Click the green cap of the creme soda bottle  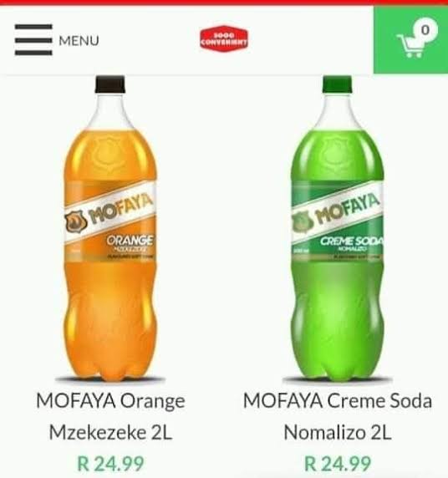338,84
